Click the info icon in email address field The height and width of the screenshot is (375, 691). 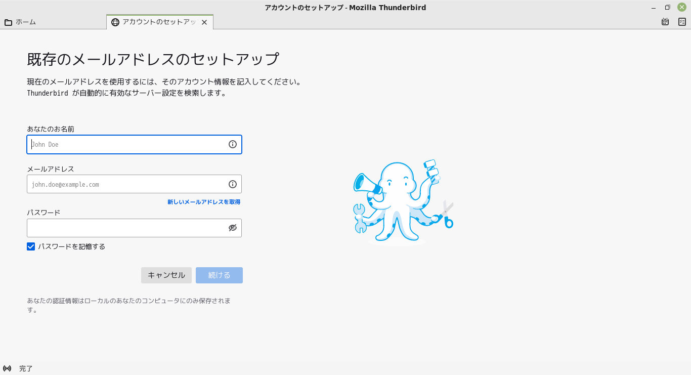point(233,184)
